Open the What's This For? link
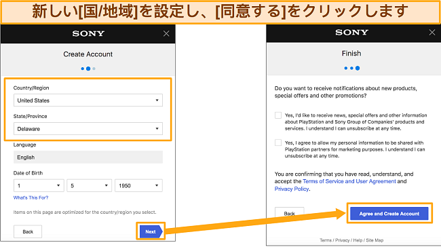This screenshot has width=441, height=247. click(31, 197)
